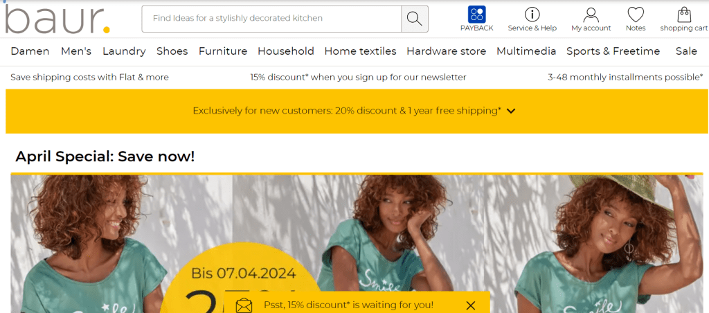Open the April Special promotional image
709x313 pixels.
[357, 244]
